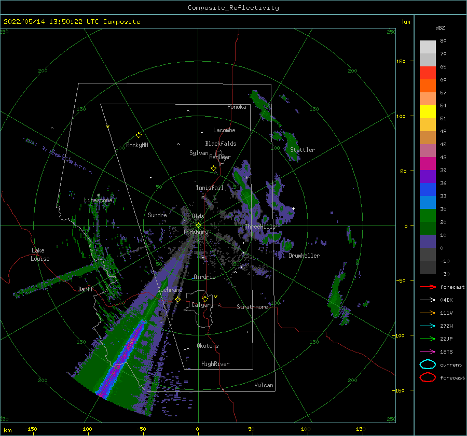
Task: Click the Airdrie town label
Action: click(204, 277)
